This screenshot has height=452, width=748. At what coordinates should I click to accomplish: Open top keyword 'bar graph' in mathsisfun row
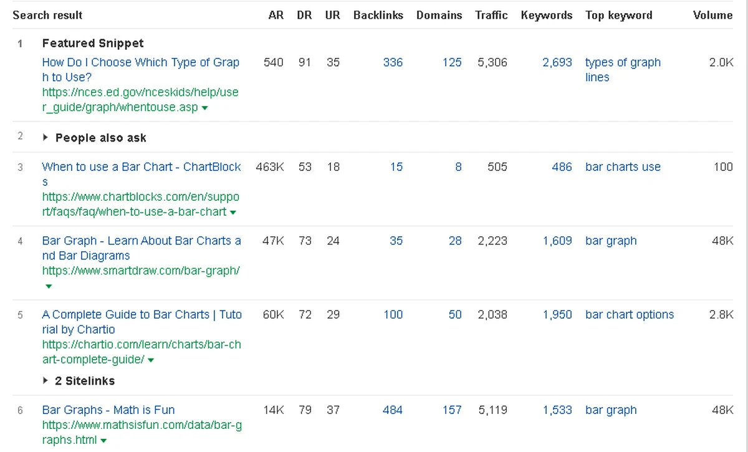click(x=611, y=410)
